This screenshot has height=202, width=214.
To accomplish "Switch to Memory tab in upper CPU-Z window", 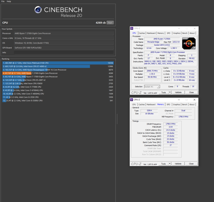I will pyautogui.click(x=161, y=33).
